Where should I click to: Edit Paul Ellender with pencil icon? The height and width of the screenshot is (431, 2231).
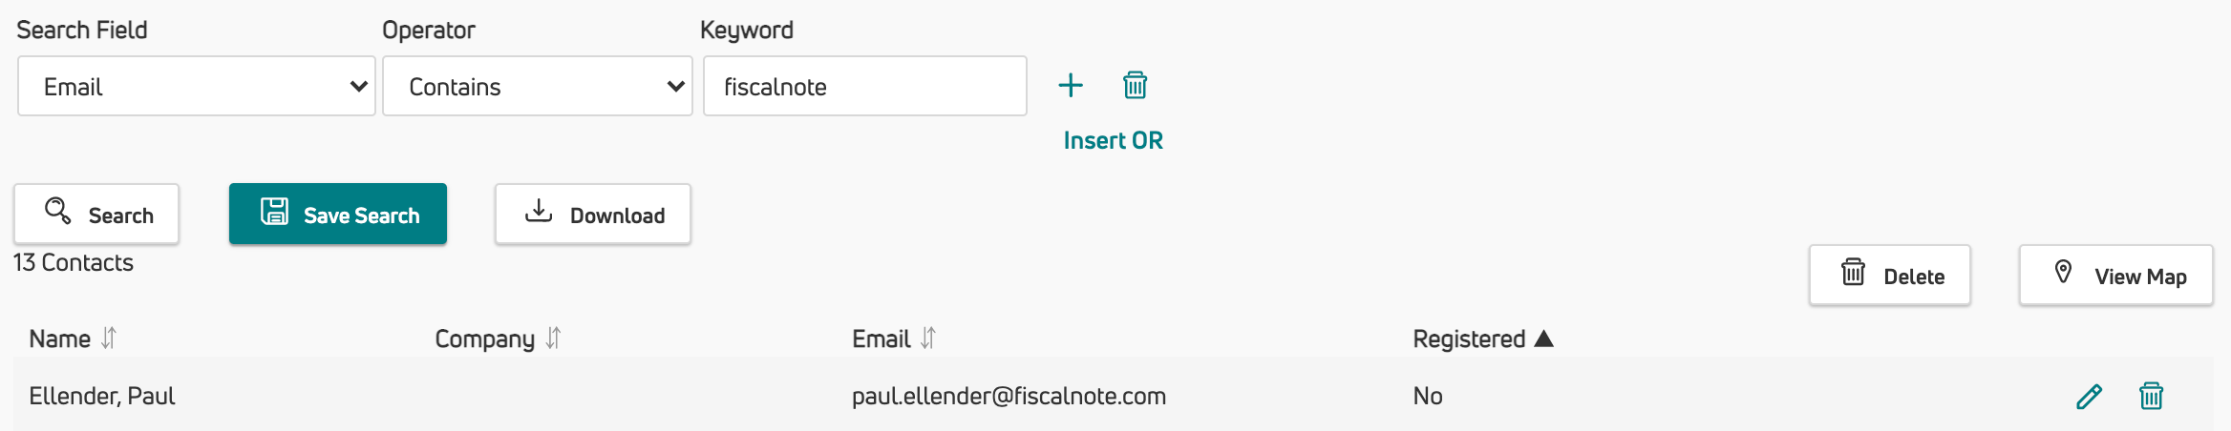click(x=2089, y=397)
